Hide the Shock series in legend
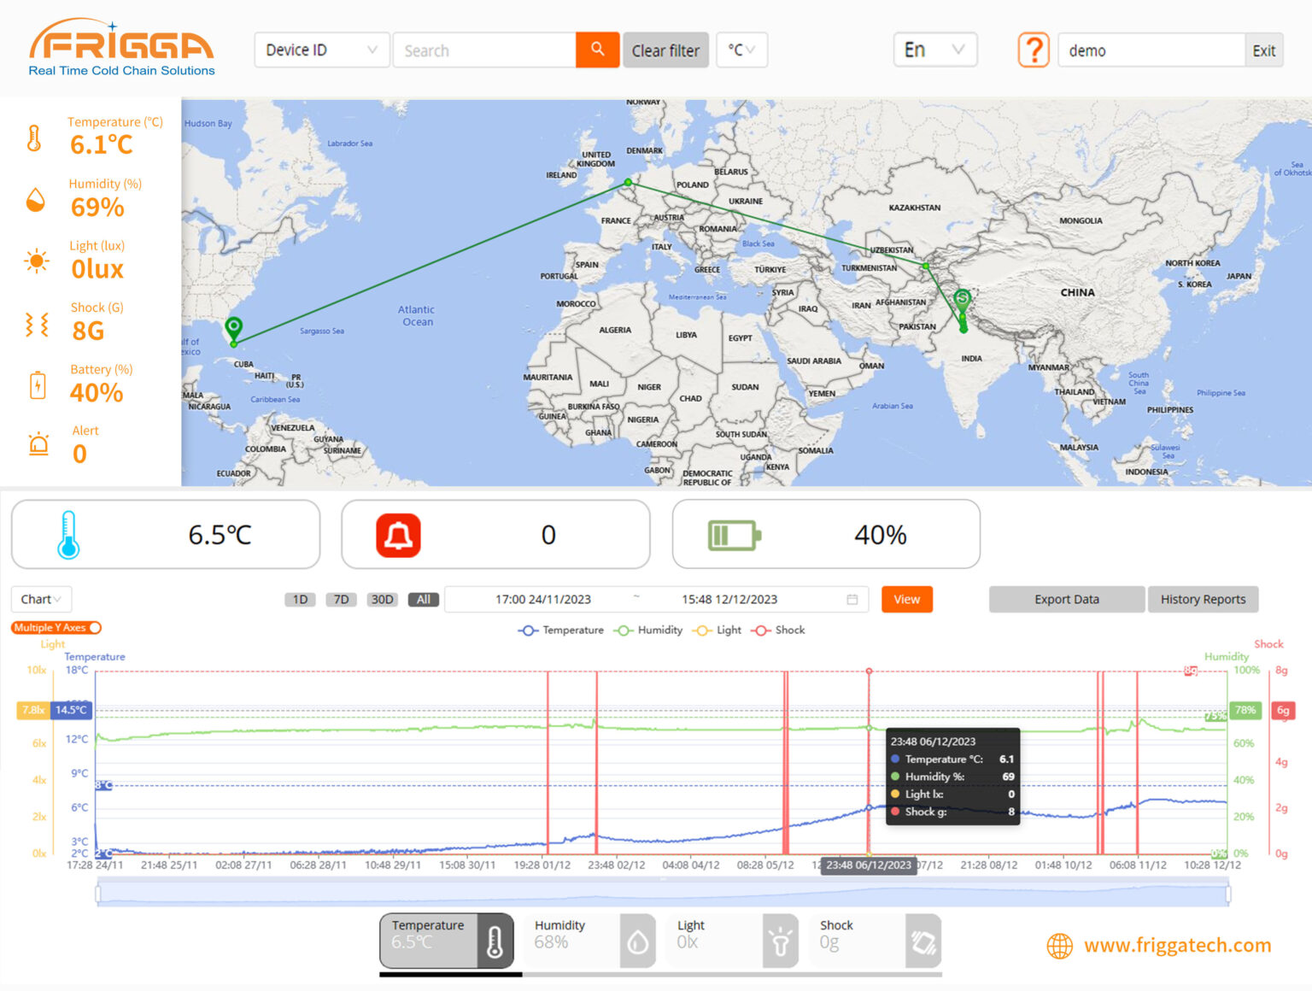Image resolution: width=1312 pixels, height=991 pixels. pos(778,630)
